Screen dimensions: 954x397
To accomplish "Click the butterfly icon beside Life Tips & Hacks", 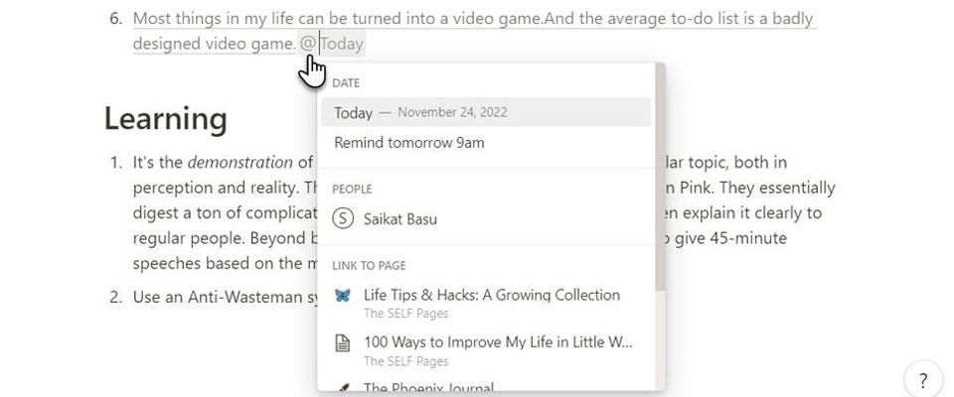I will click(x=343, y=296).
